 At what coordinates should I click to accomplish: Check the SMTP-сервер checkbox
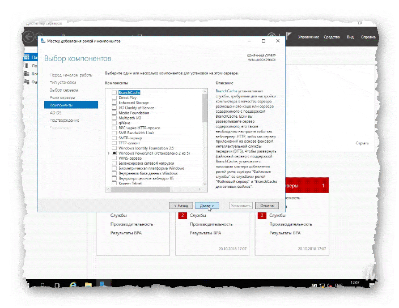[x=114, y=138]
